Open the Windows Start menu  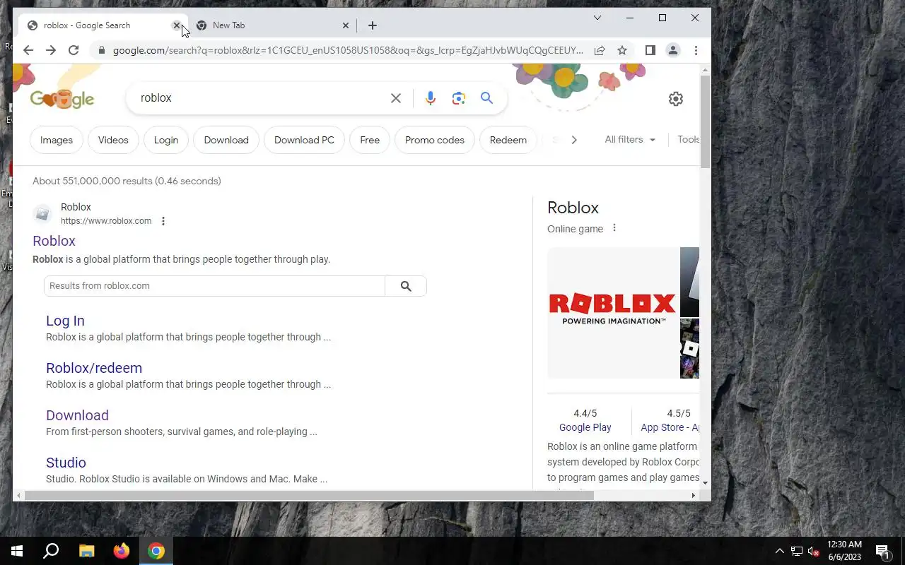(x=17, y=551)
